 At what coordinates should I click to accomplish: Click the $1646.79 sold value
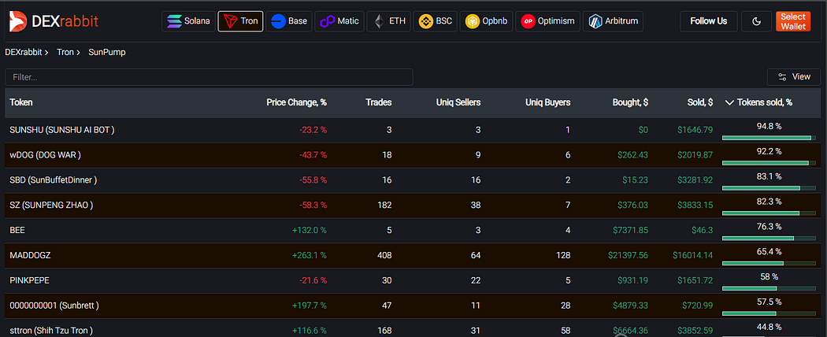coord(695,130)
